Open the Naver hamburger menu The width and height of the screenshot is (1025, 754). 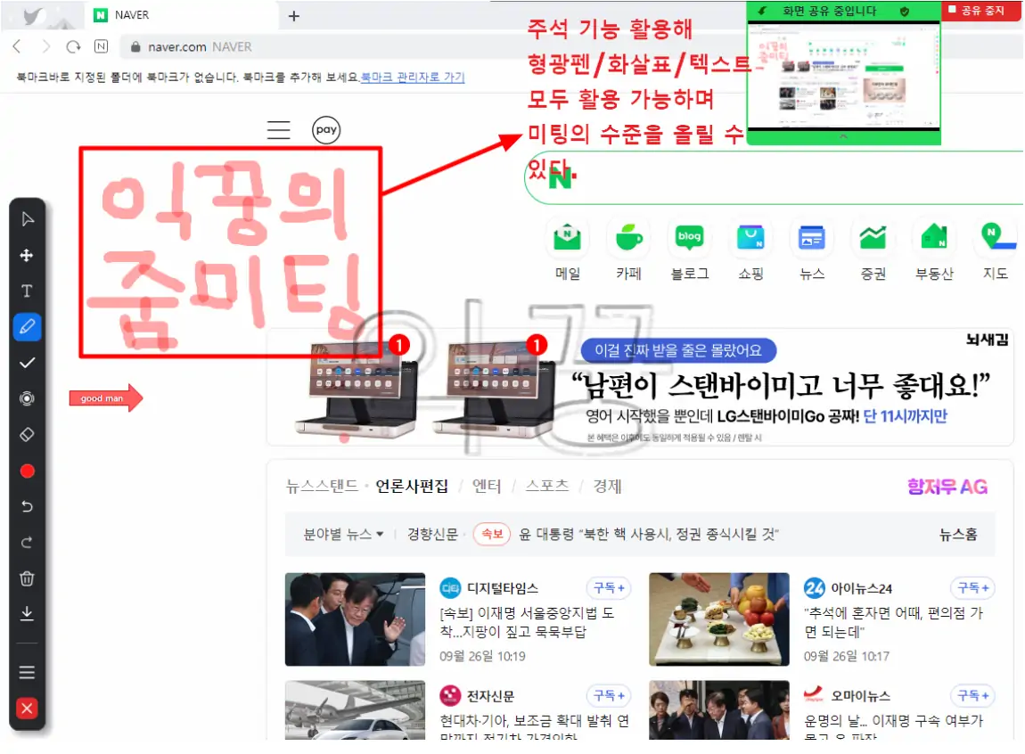coord(278,129)
